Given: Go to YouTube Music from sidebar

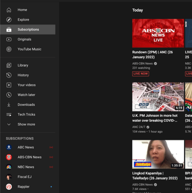Looking at the screenshot, I should [28, 49].
